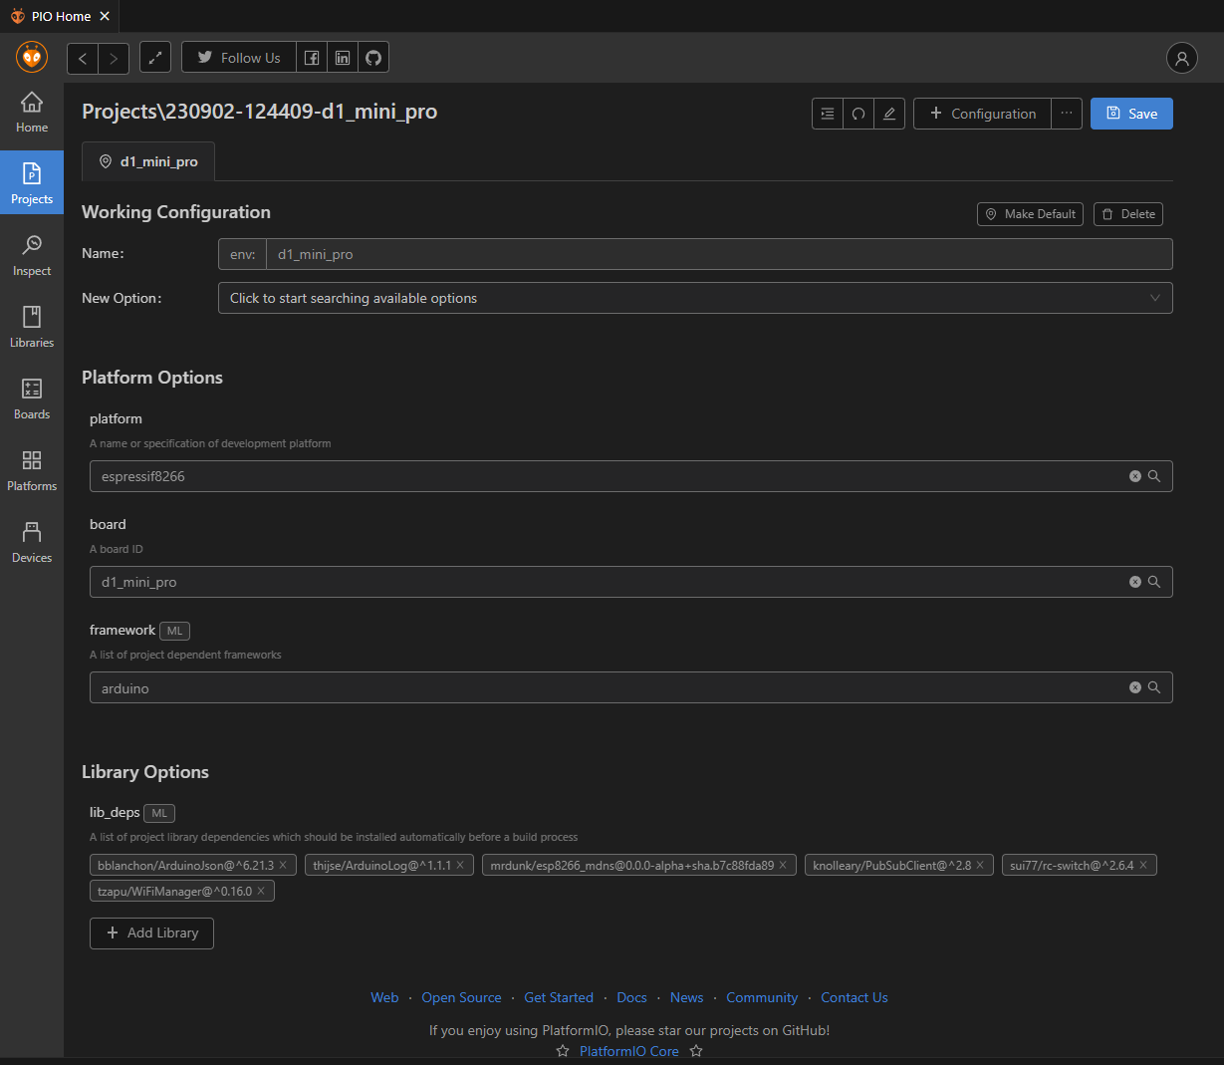This screenshot has width=1224, height=1065.
Task: Open the LinkedIn icon in the top toolbar
Action: (x=342, y=57)
